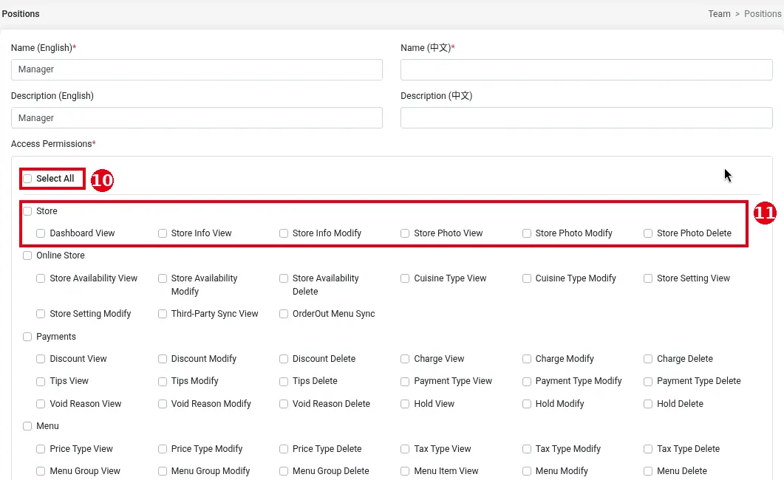Viewport: 784px width, 480px height.
Task: Check Price Type Modify
Action: [x=163, y=449]
